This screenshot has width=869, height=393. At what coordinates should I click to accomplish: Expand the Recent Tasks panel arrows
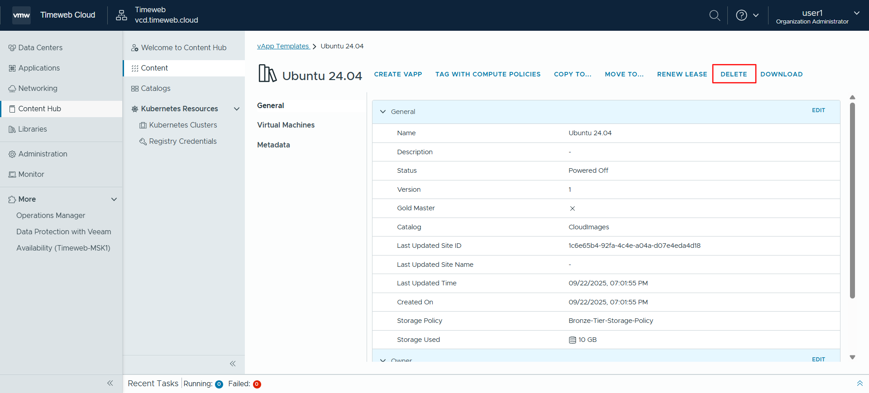pos(859,384)
